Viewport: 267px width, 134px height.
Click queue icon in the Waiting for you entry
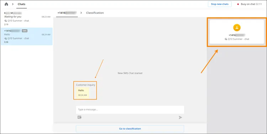click(x=6, y=21)
